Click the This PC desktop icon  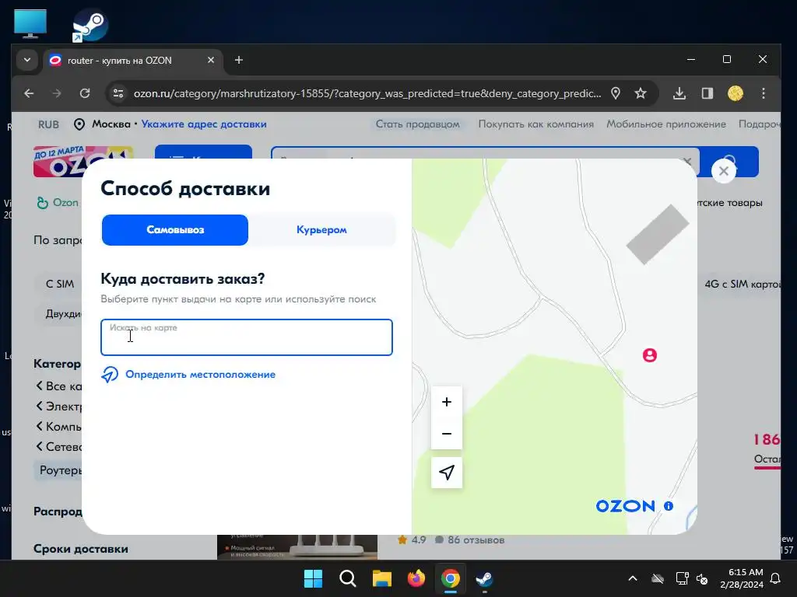click(x=30, y=23)
